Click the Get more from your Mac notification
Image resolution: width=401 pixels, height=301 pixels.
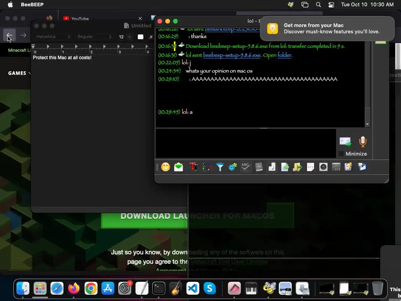click(327, 28)
